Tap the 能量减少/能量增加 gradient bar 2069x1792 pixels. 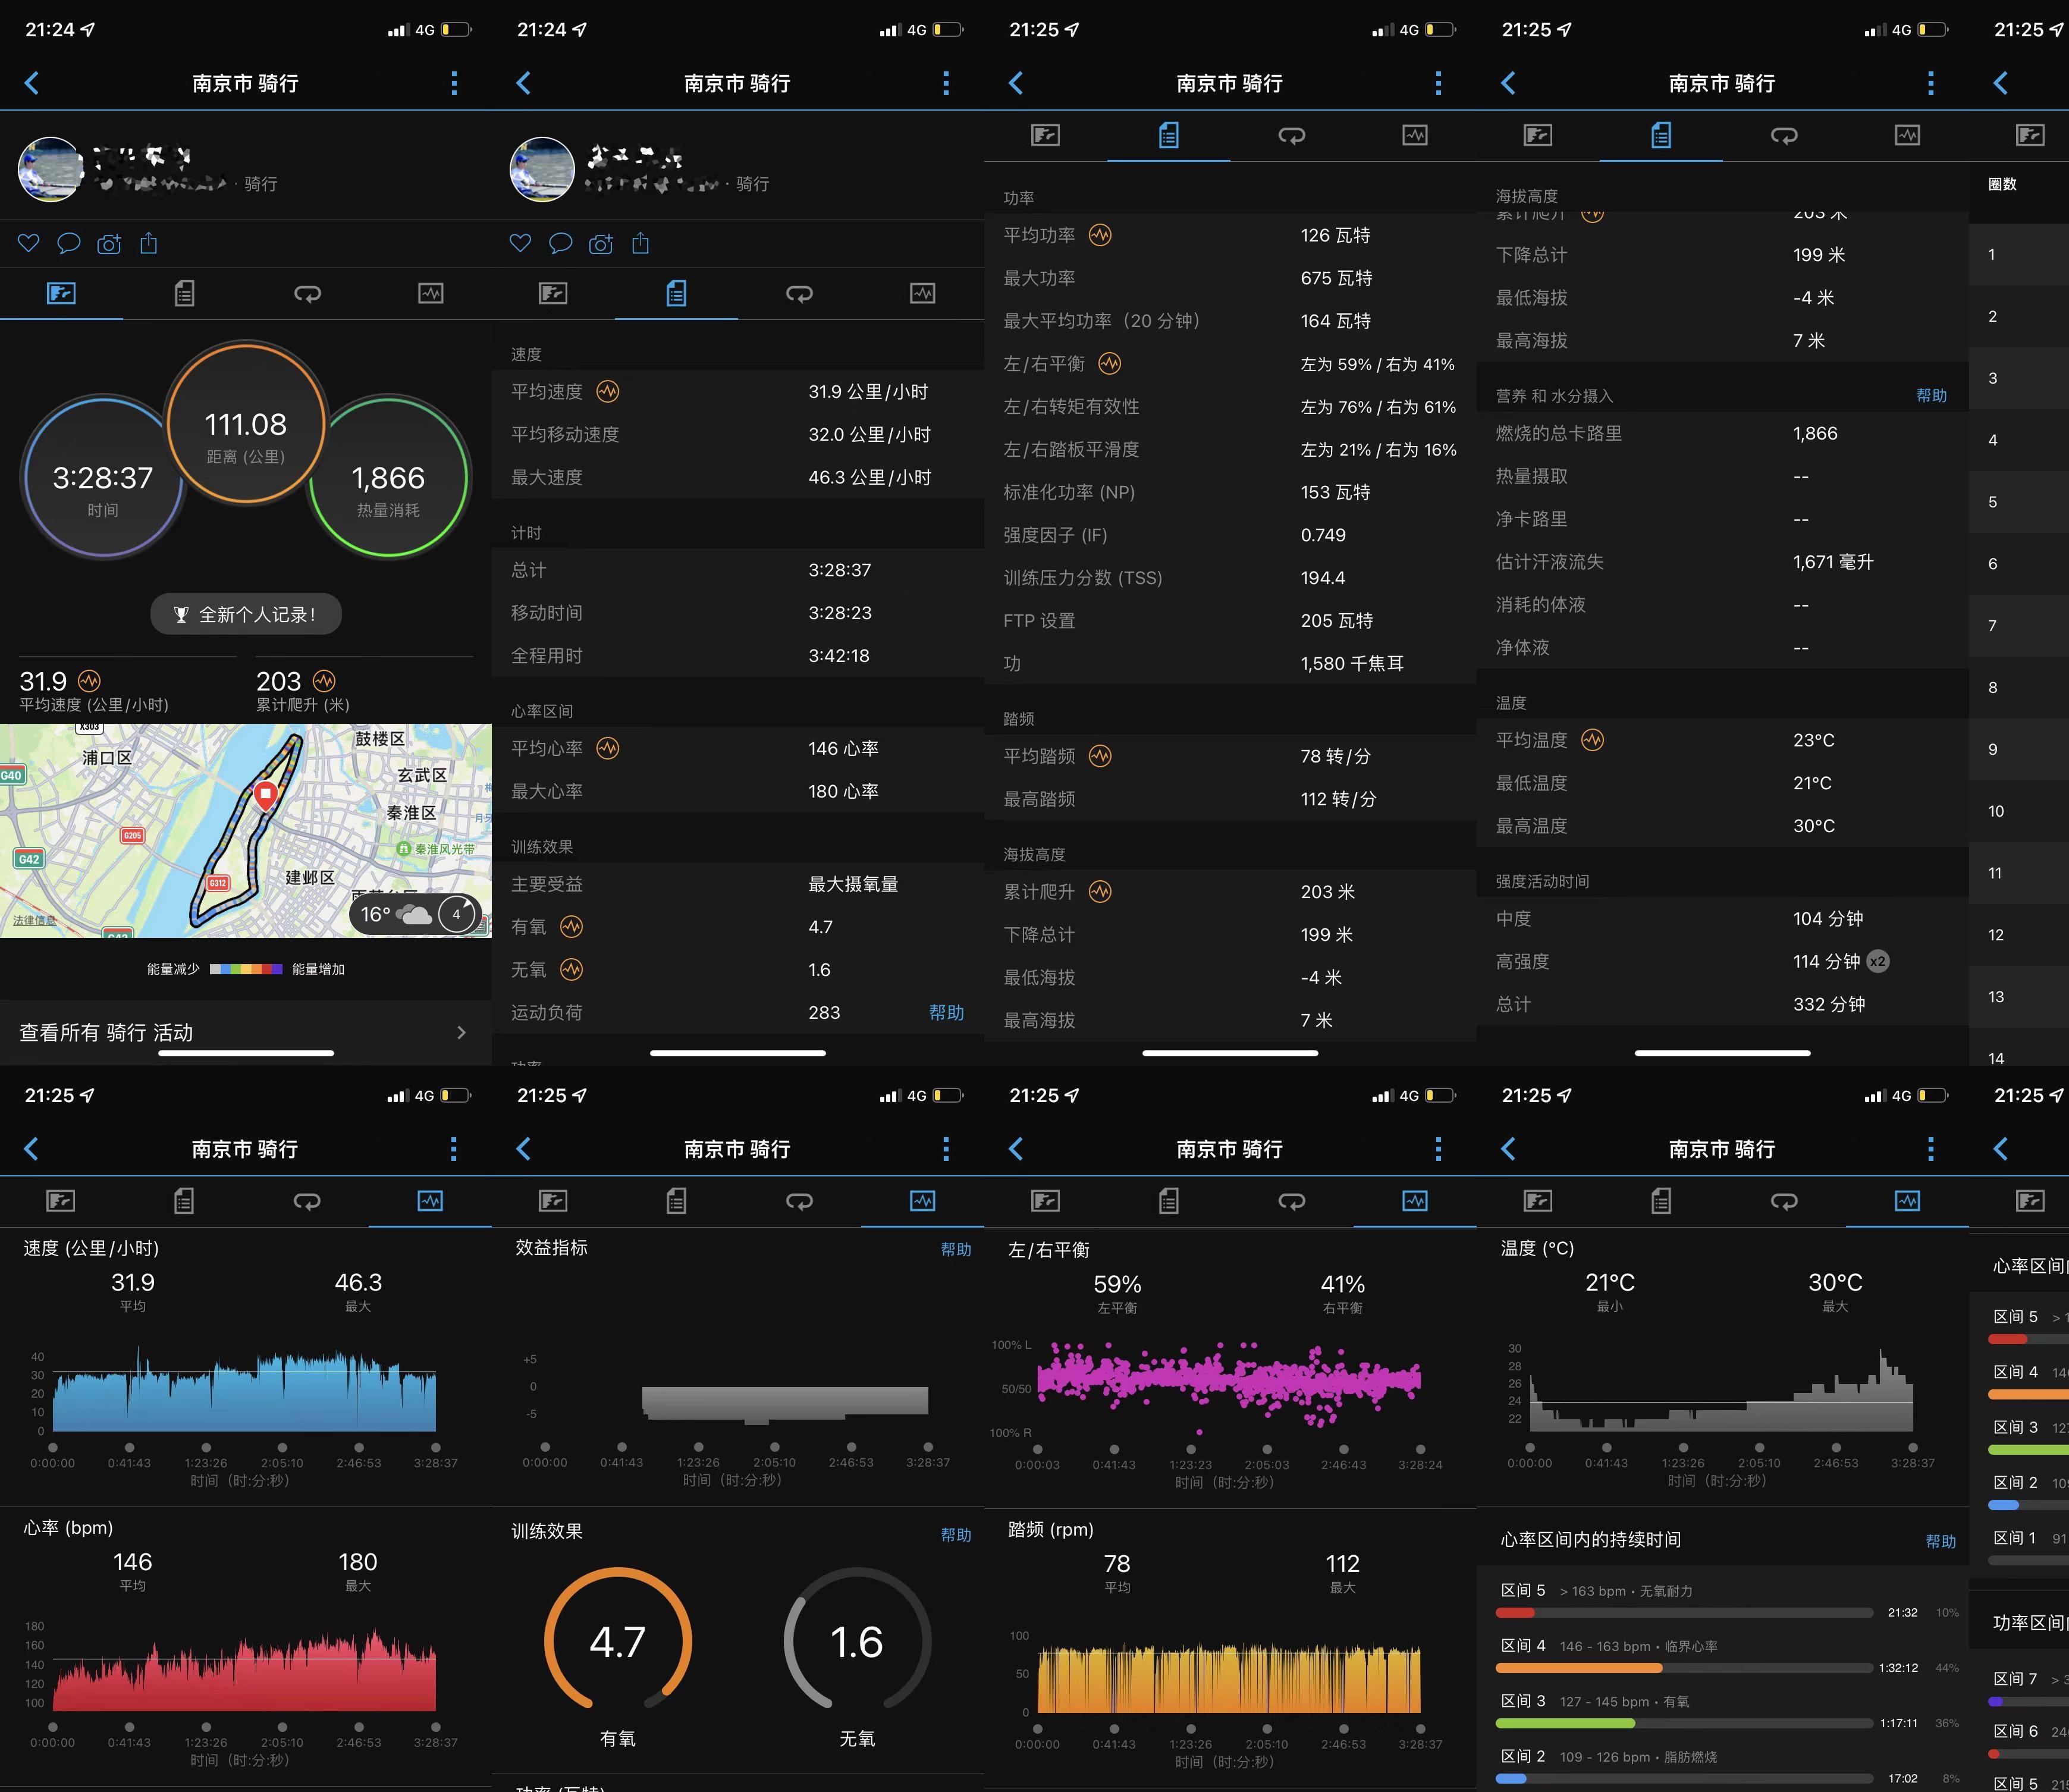246,968
